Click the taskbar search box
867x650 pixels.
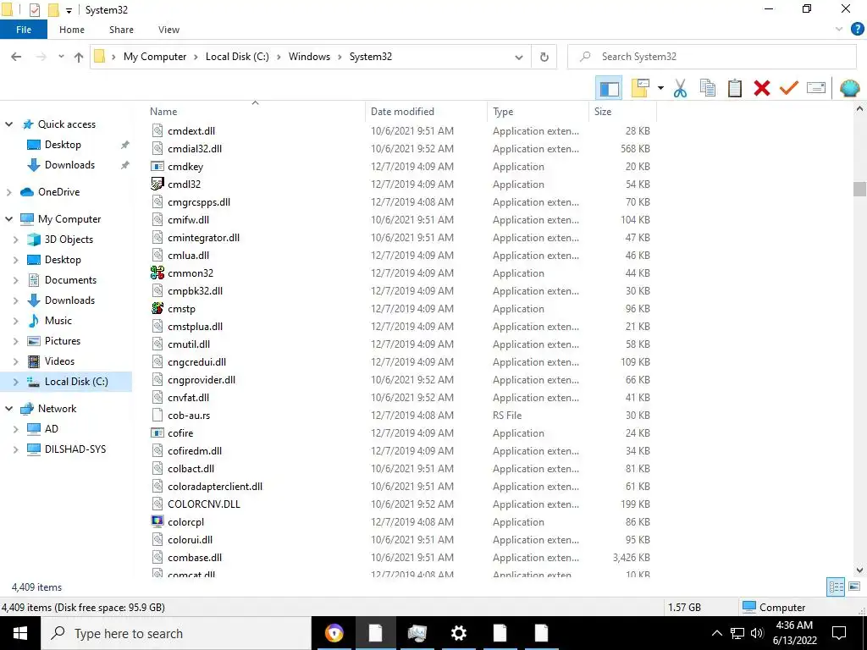176,633
